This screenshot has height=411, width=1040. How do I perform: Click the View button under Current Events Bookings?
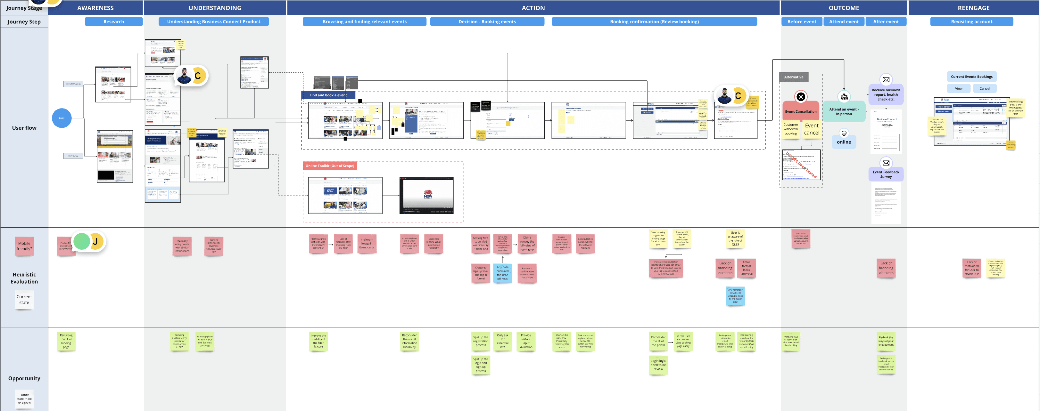point(958,88)
